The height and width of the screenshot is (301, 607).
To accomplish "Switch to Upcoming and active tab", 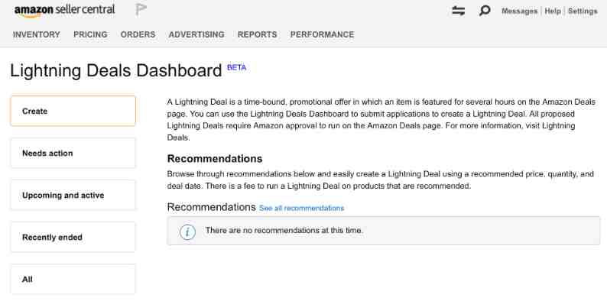I will coord(73,196).
